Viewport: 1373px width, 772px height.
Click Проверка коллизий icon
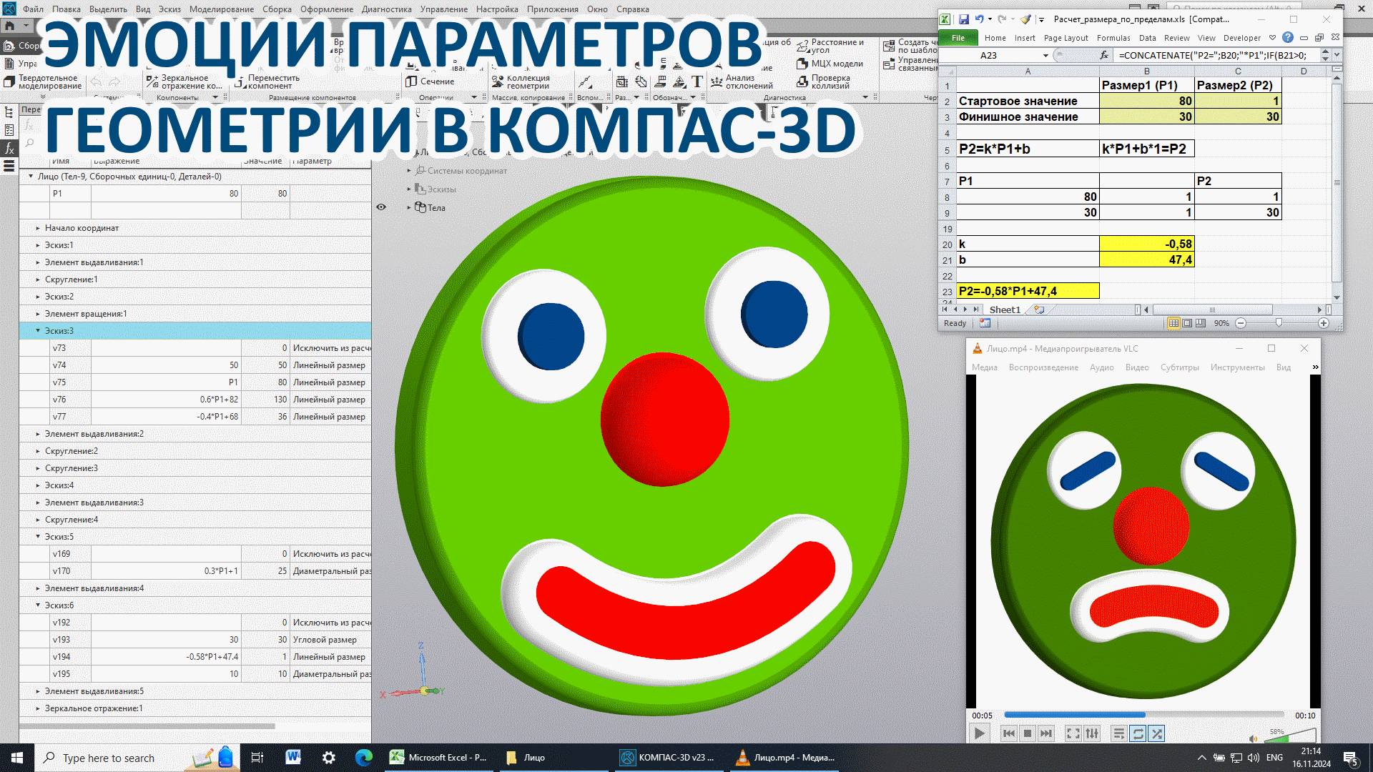pyautogui.click(x=802, y=82)
